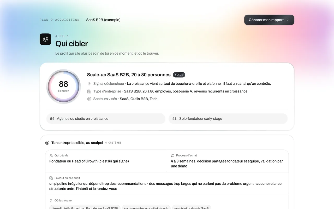Click the pin icon next to Où les trouver
Screen dimensions: 334x209
coord(51,200)
